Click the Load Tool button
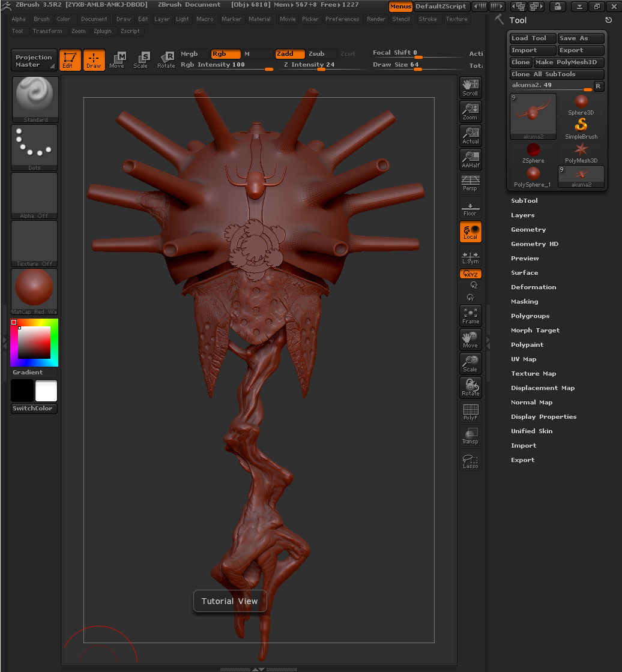 tap(533, 38)
